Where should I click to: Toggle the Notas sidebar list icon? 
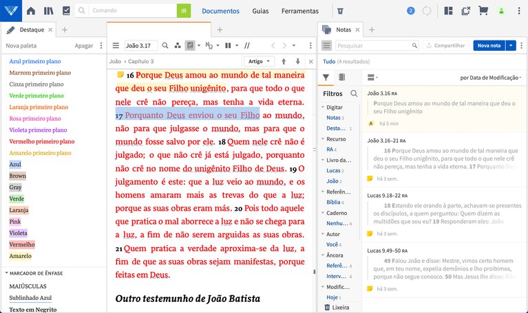326,45
